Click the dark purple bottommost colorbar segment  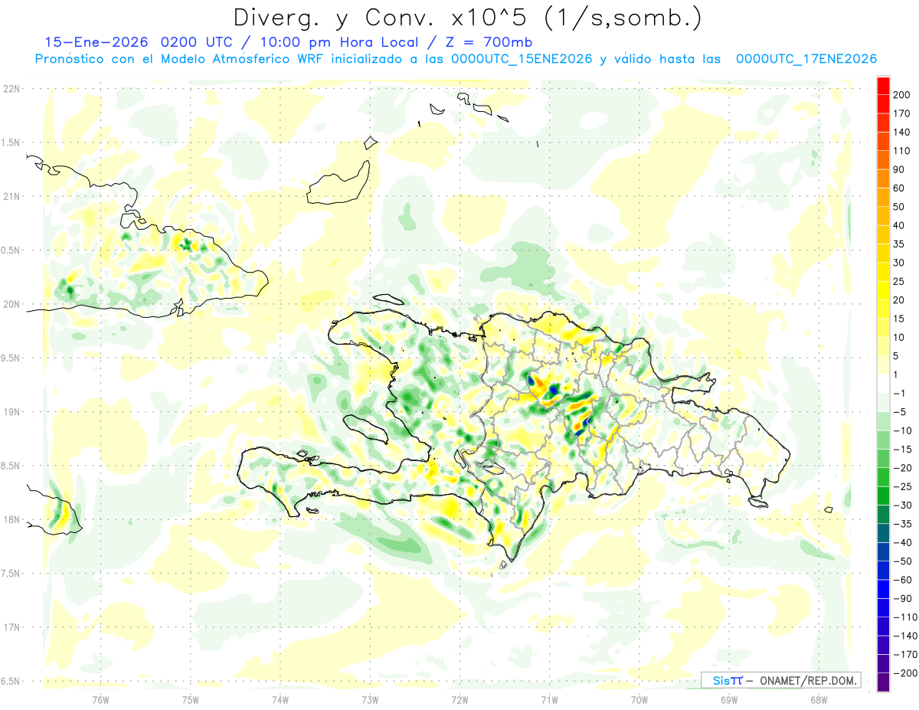tap(883, 682)
